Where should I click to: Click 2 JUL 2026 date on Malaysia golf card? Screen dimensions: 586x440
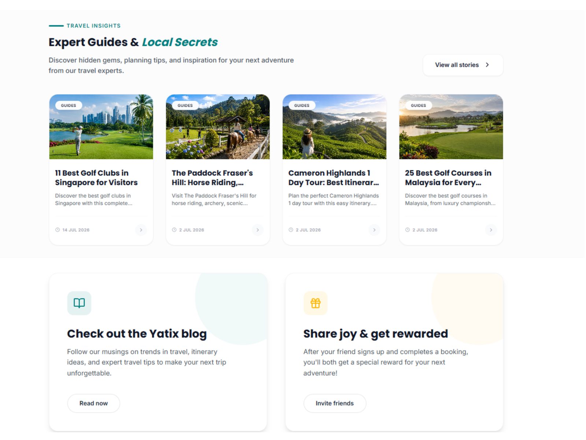pos(425,230)
